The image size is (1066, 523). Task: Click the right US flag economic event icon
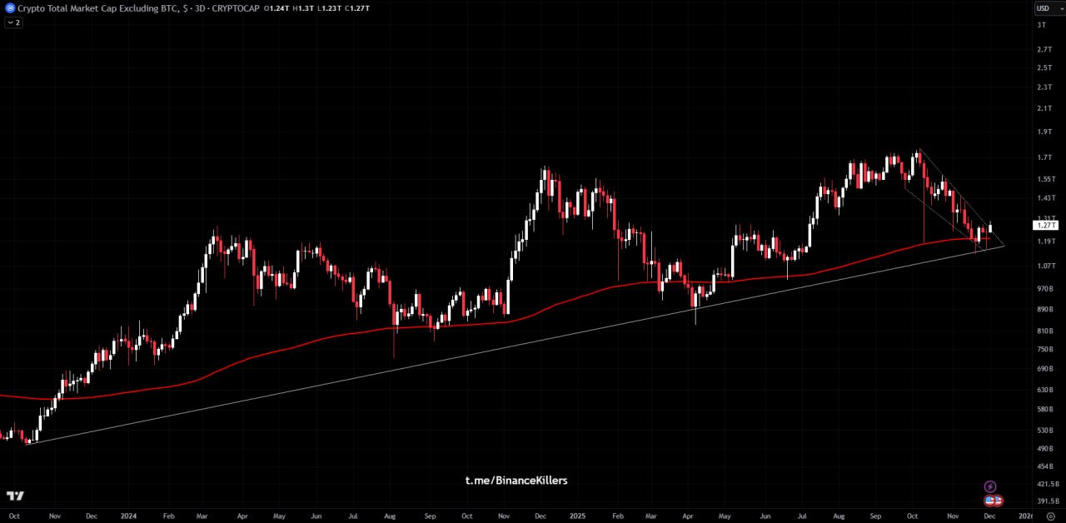[x=997, y=501]
